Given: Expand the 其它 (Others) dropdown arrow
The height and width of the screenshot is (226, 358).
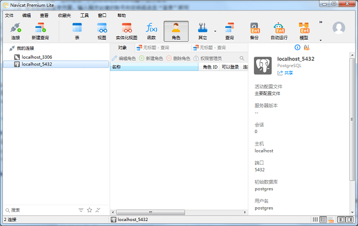Looking at the screenshot, I should [215, 32].
